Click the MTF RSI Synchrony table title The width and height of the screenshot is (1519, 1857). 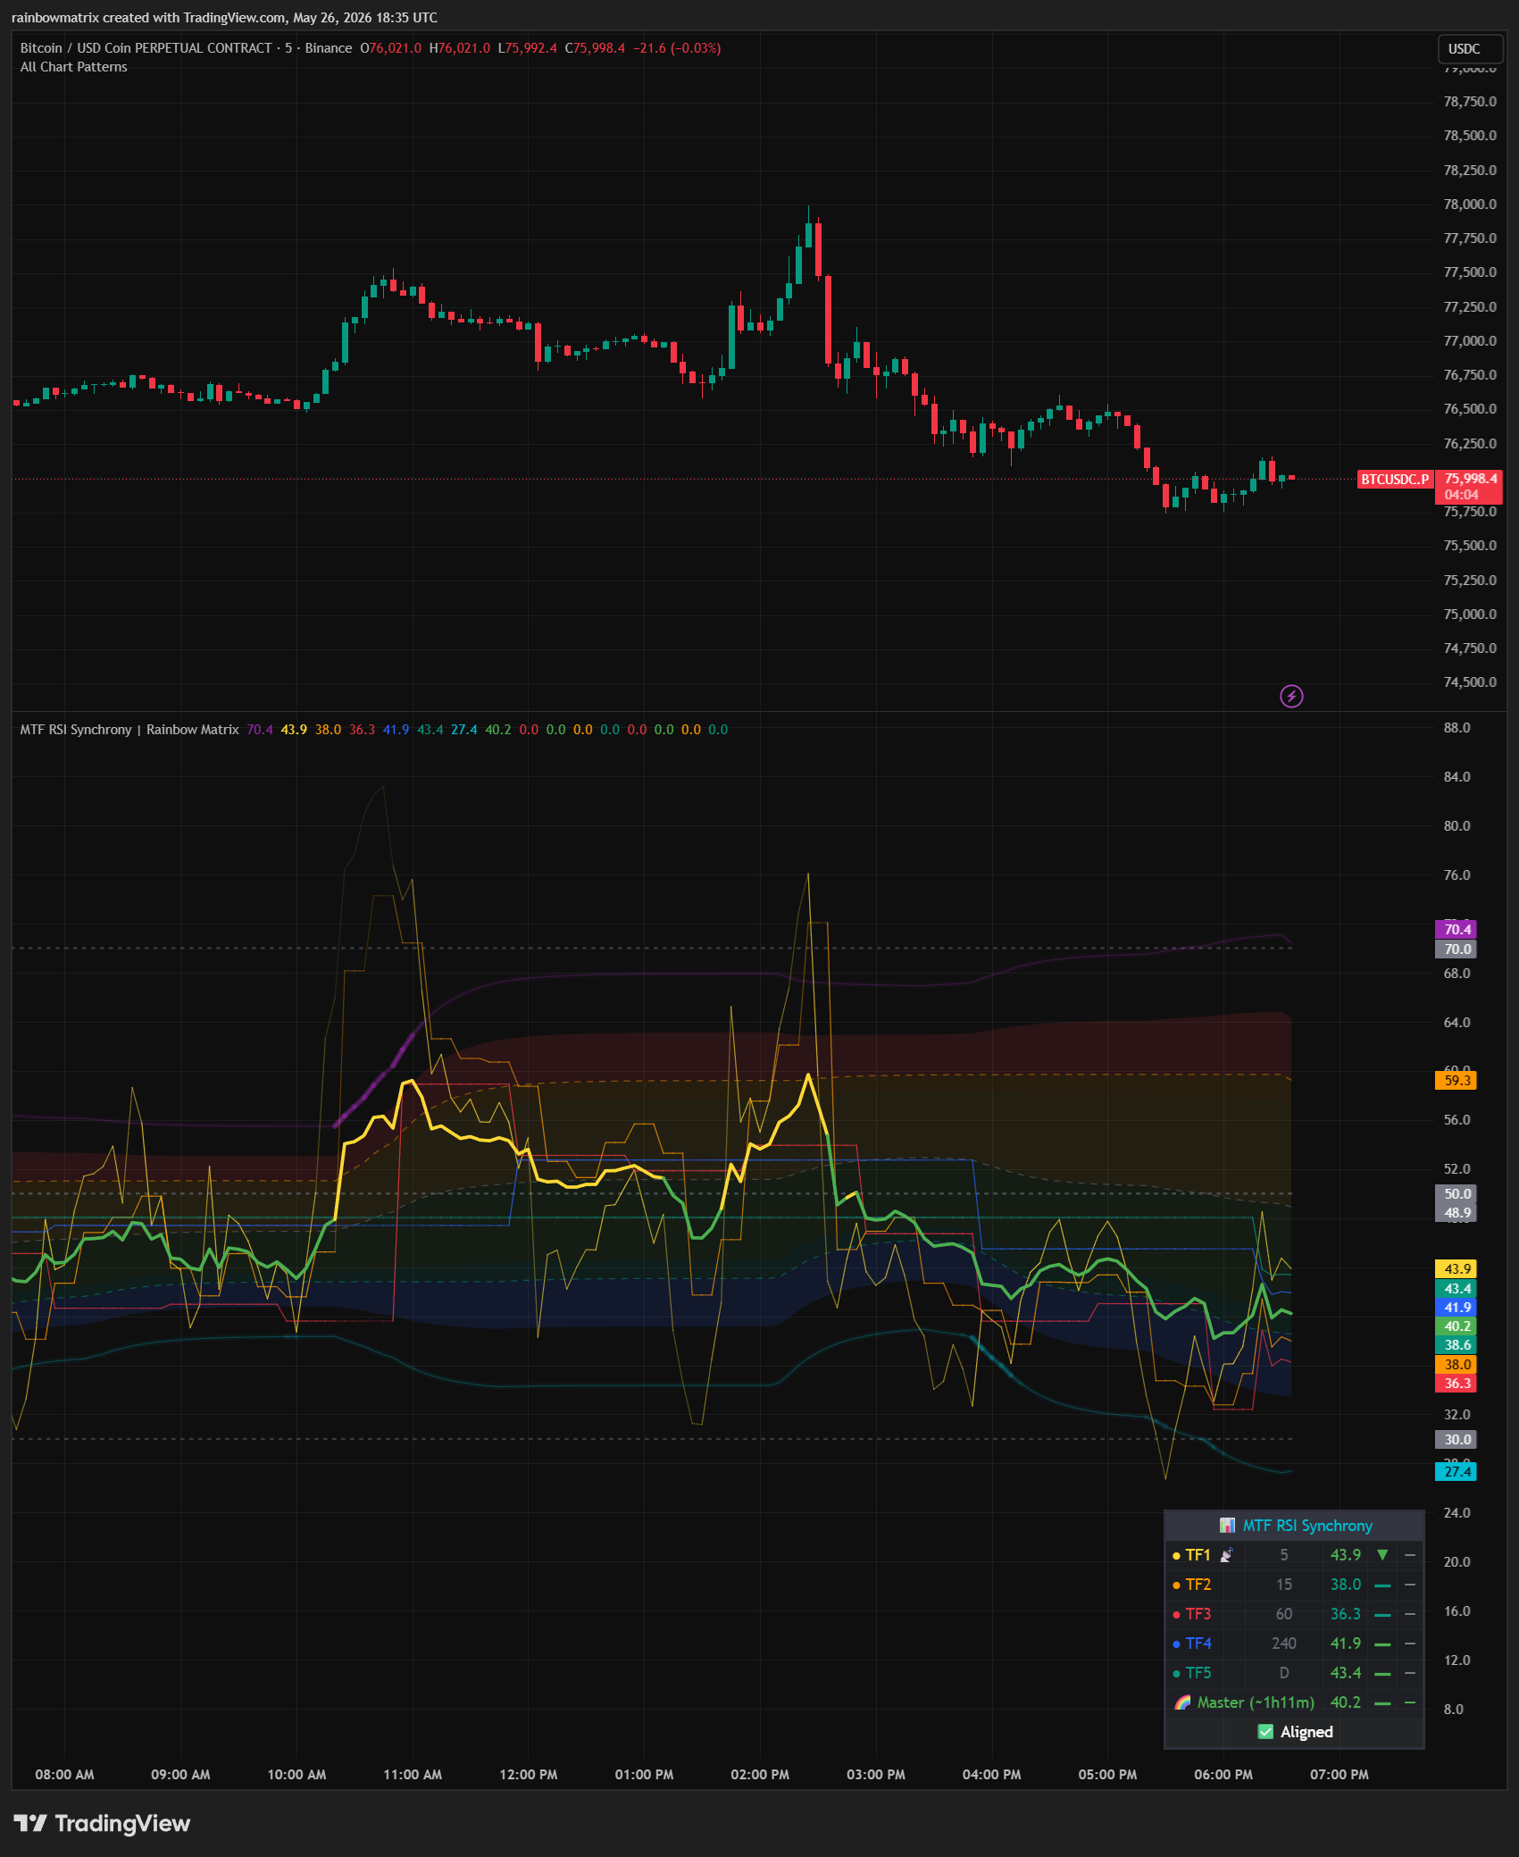click(1307, 1526)
